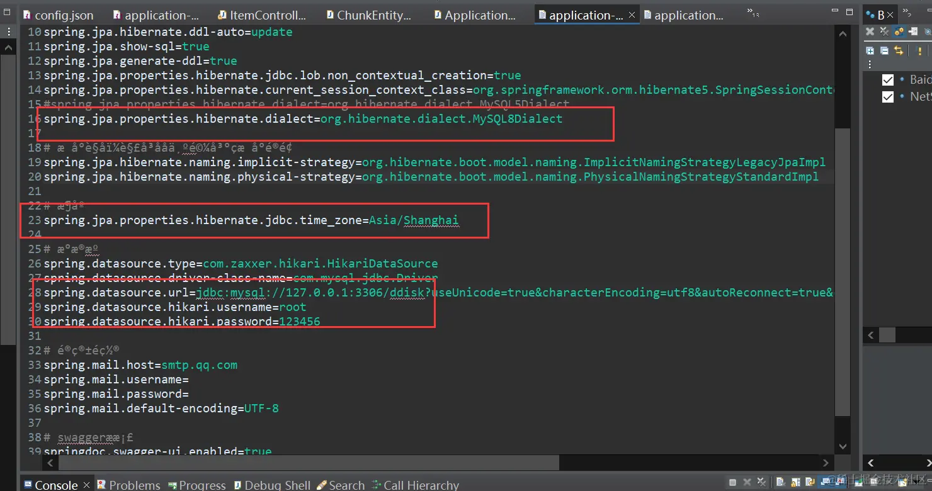
Task: Open the three-dot menu at left edge
Action: (x=8, y=31)
